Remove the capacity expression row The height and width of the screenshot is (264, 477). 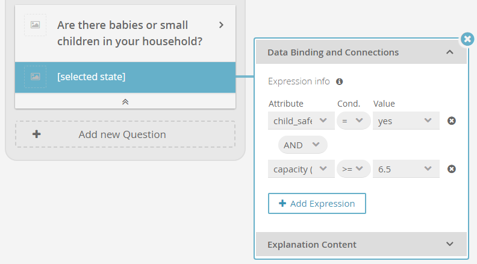[452, 169]
